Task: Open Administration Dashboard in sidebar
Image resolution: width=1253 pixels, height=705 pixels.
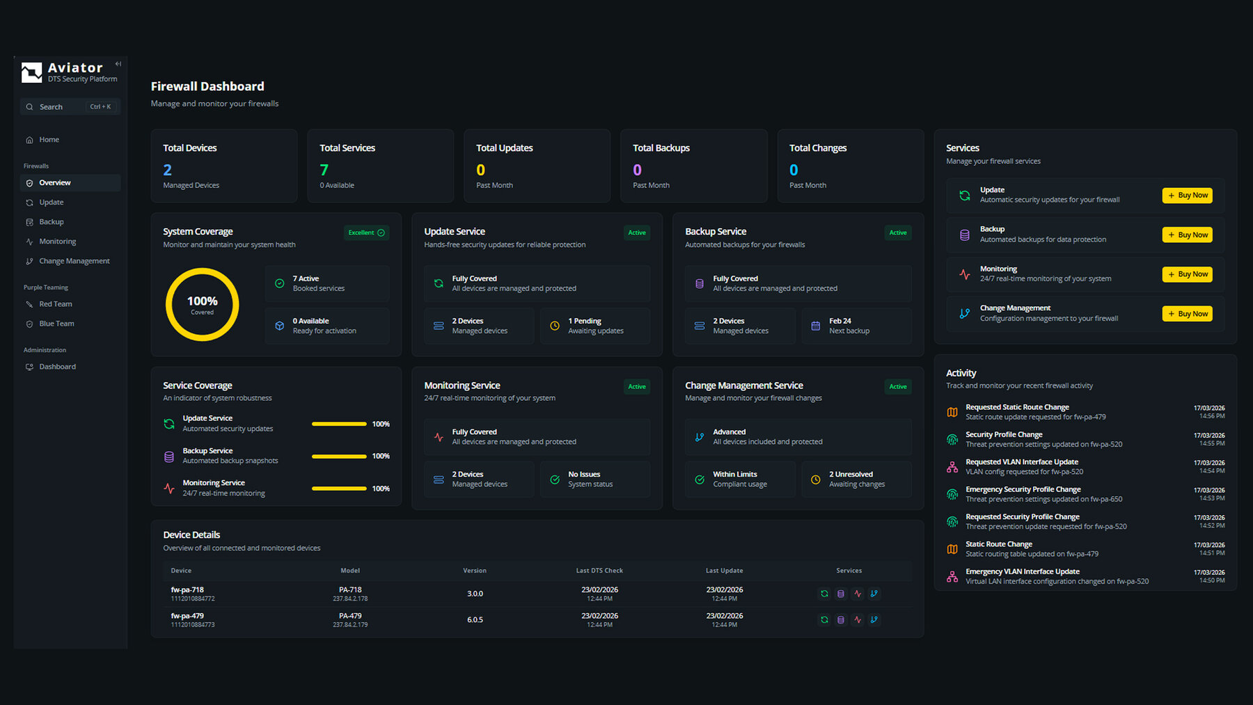Action: pos(57,367)
